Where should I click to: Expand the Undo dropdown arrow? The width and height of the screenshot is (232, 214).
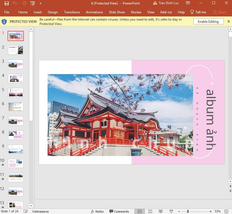click(x=19, y=3)
